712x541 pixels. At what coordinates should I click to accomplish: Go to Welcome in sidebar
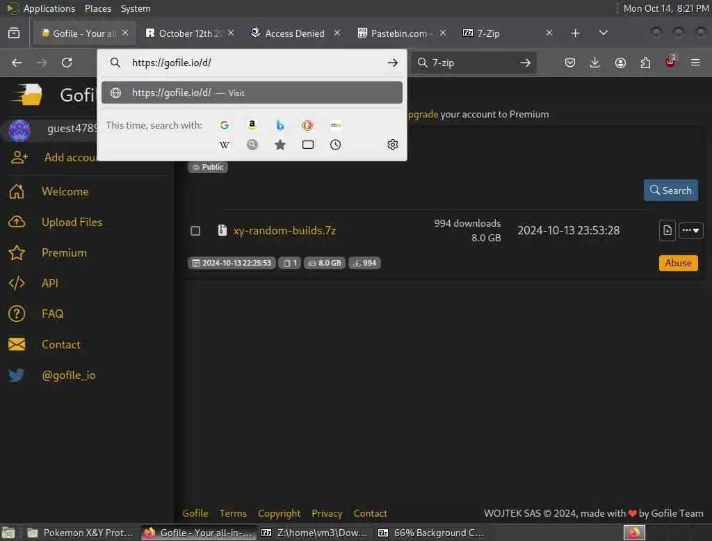(x=65, y=191)
